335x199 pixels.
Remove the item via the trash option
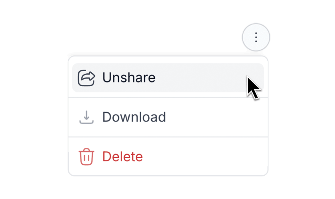(168, 156)
